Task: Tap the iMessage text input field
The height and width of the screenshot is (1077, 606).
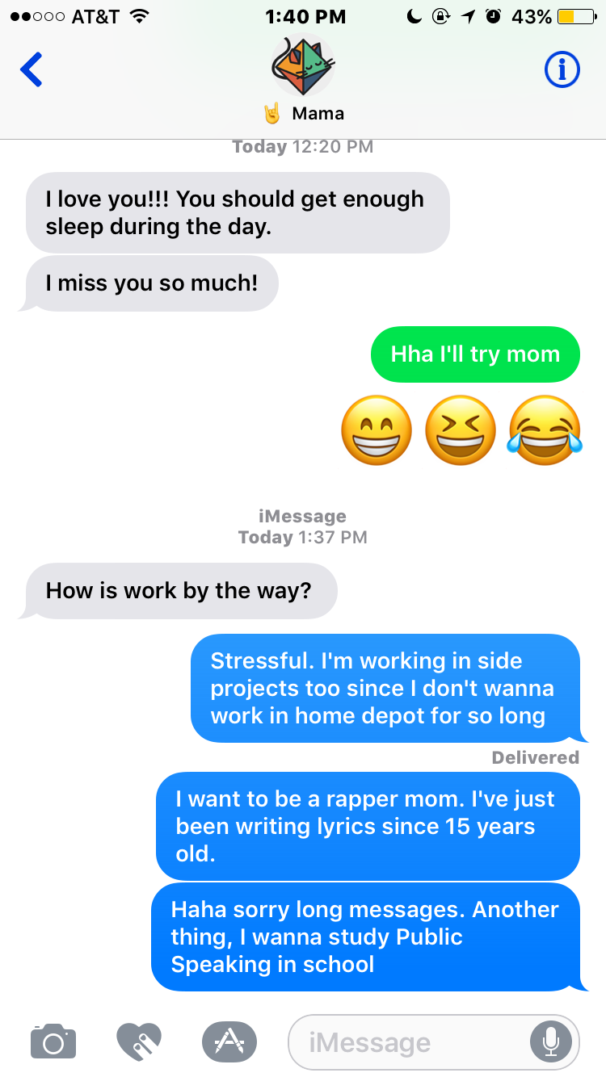Action: tap(434, 1041)
